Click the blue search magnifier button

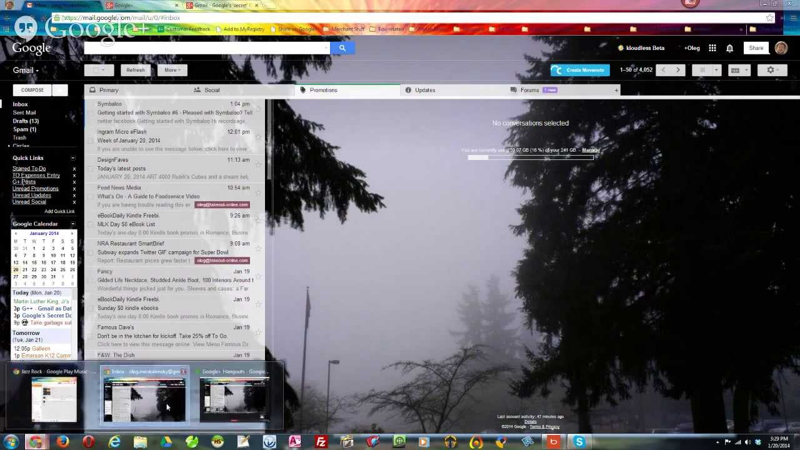tap(342, 47)
